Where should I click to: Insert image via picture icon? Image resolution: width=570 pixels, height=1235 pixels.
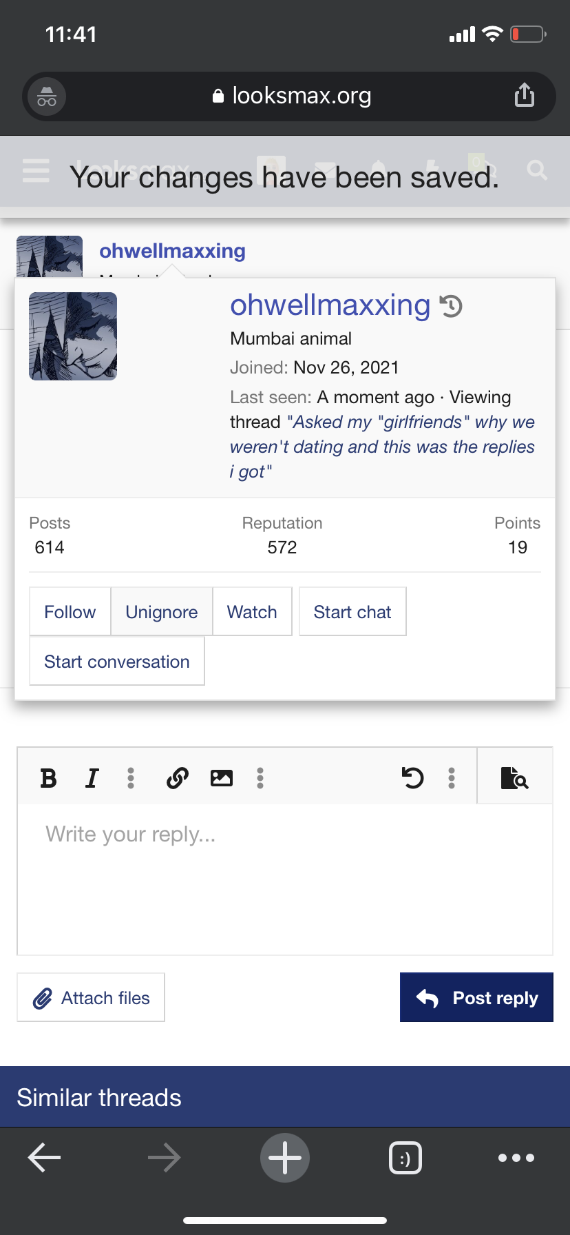click(222, 778)
